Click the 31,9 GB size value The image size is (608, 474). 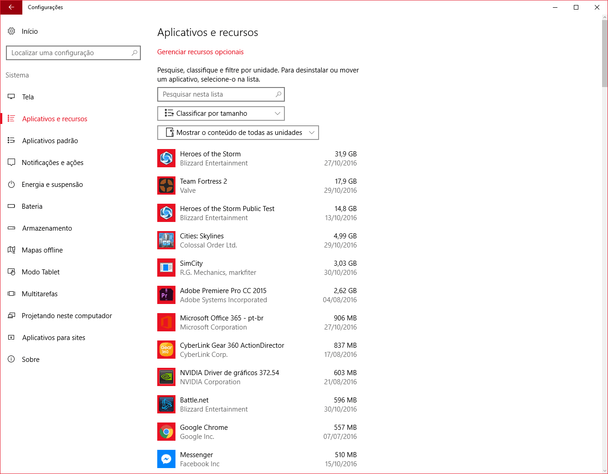point(346,154)
